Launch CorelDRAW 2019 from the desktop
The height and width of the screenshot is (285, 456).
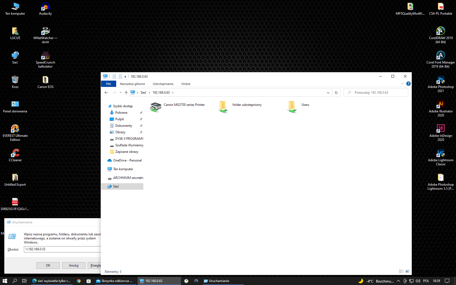coord(441,35)
